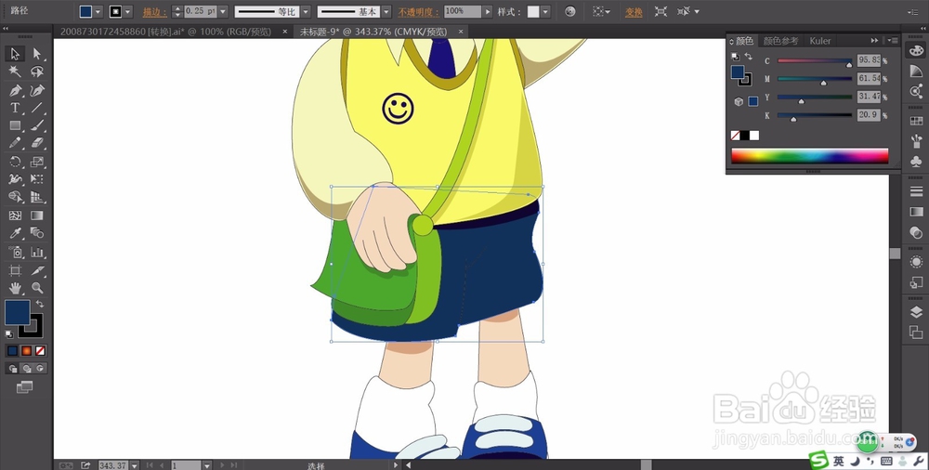Image resolution: width=929 pixels, height=470 pixels.
Task: Enable Draw Inside mode
Action: coord(40,369)
